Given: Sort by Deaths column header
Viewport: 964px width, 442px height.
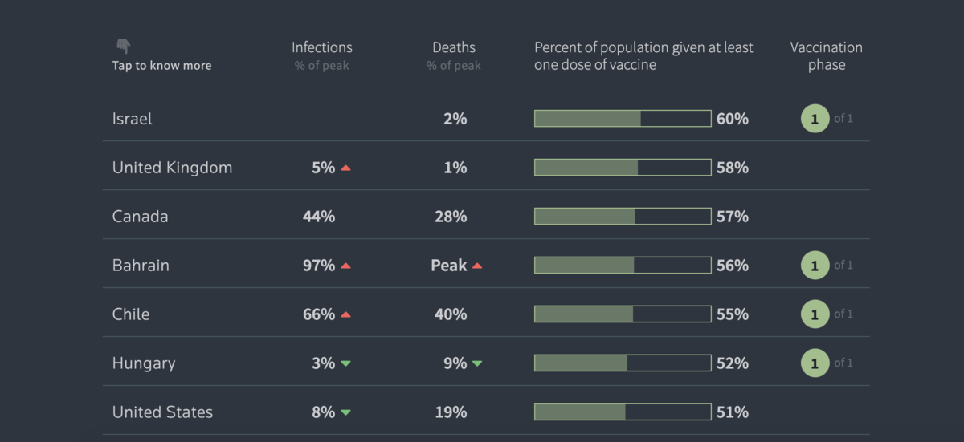Looking at the screenshot, I should pyautogui.click(x=454, y=48).
